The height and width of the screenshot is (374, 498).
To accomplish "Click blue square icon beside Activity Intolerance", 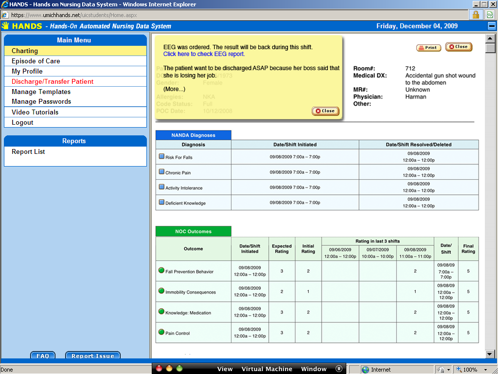I will pyautogui.click(x=161, y=187).
